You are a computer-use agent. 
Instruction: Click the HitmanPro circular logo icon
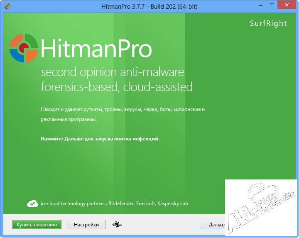(24, 49)
